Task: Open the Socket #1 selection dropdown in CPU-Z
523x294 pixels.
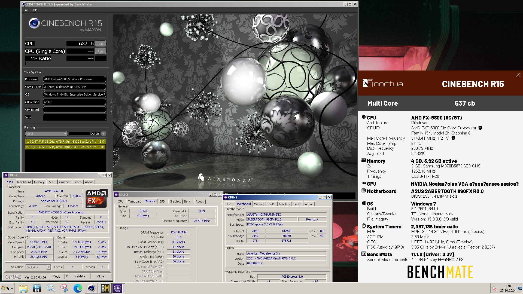Action: (x=38, y=267)
